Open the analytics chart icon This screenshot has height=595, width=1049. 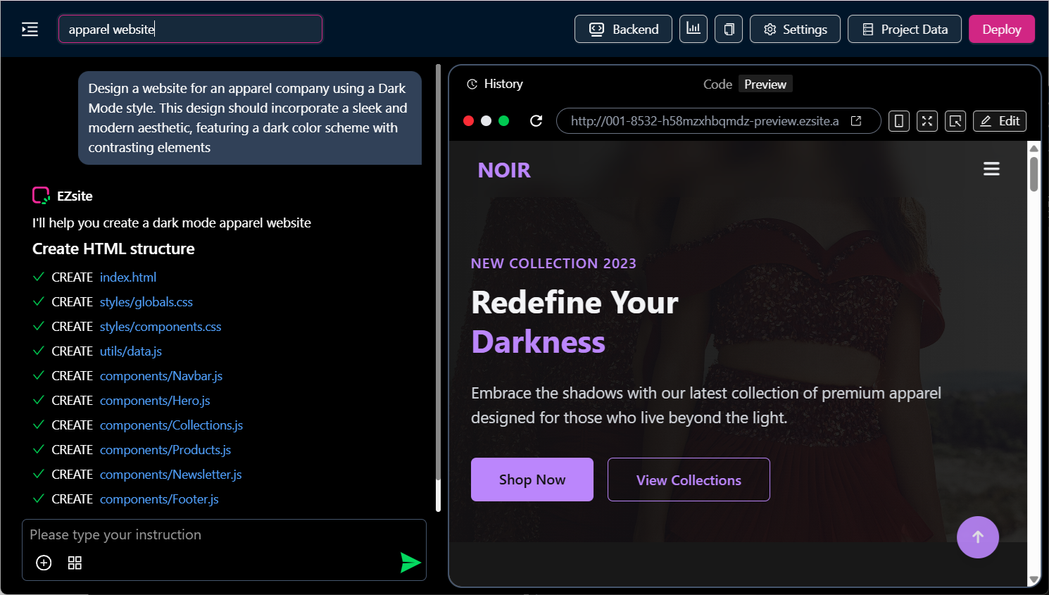click(693, 29)
